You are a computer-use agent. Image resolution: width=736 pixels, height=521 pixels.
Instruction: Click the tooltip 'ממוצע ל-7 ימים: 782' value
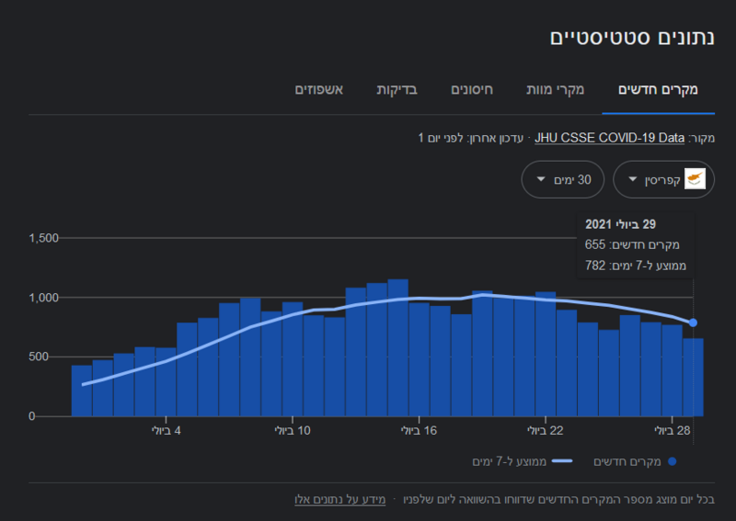tap(636, 266)
